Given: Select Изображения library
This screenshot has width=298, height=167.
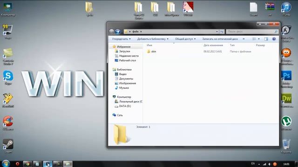Looking at the screenshot, I should 128,83.
